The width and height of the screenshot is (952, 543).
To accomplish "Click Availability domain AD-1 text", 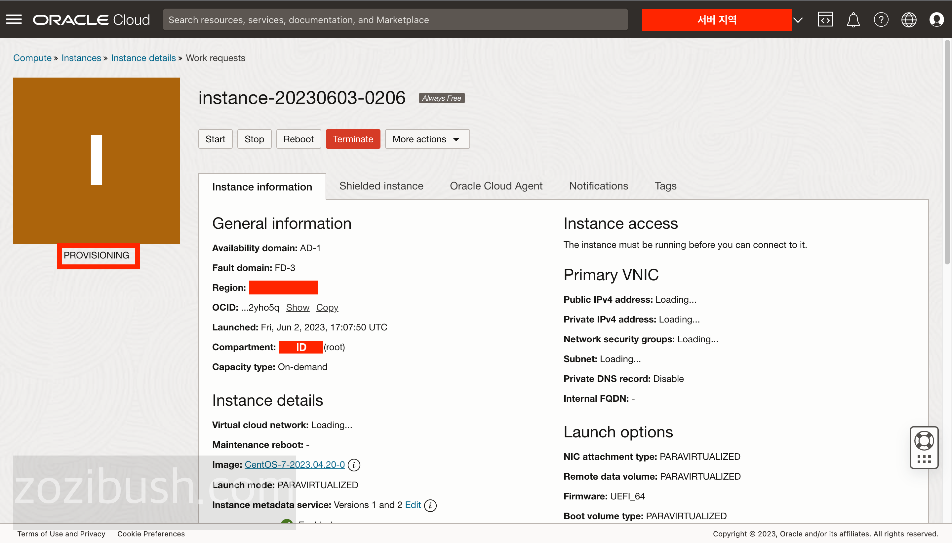I will 266,248.
